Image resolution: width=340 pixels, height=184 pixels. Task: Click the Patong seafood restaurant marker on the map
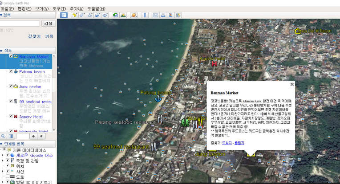(160, 119)
